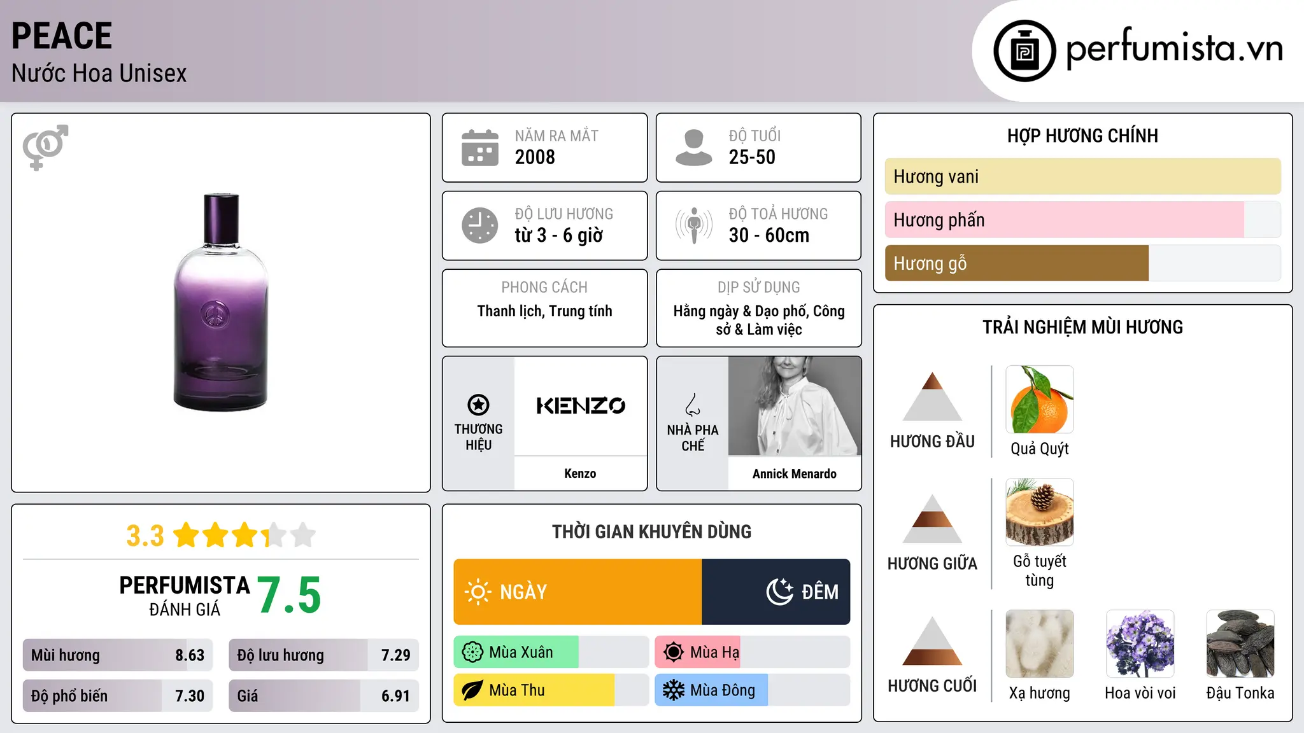Screen dimensions: 1304x733
Task: Click the sun icon in the Ngày bar
Action: click(x=478, y=592)
